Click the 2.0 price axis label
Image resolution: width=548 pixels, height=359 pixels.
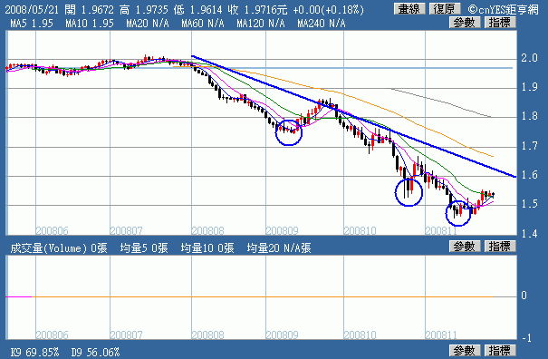click(x=529, y=58)
